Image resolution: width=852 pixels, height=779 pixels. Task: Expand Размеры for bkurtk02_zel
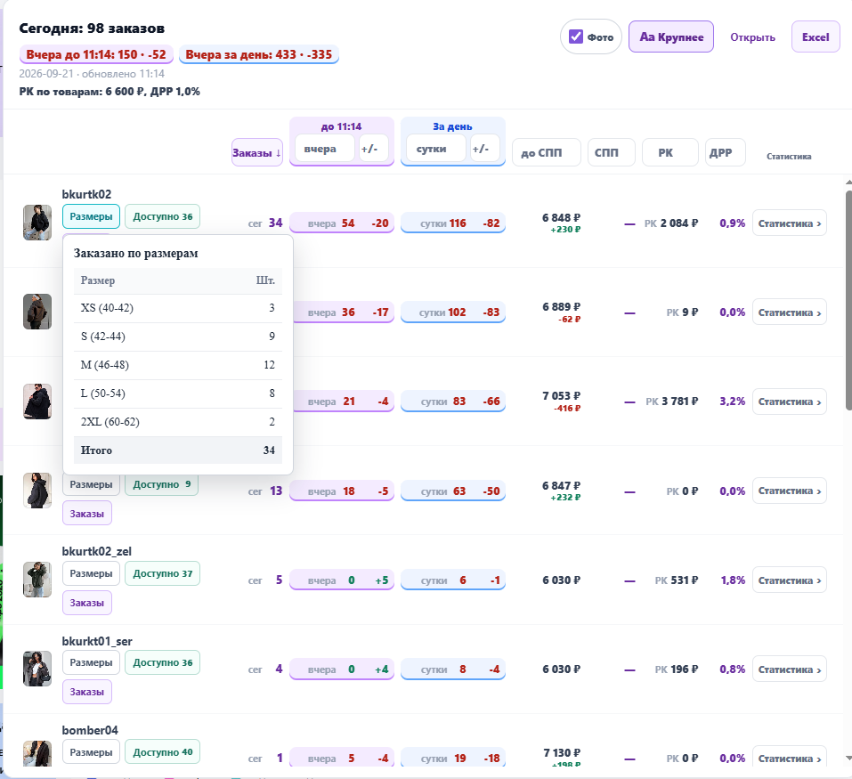tap(91, 573)
